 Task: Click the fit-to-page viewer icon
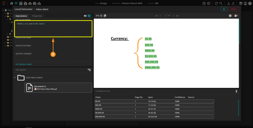pyautogui.click(x=101, y=16)
